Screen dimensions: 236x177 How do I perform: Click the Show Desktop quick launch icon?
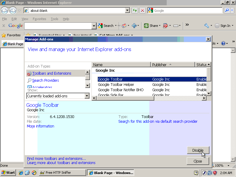(x=27, y=173)
